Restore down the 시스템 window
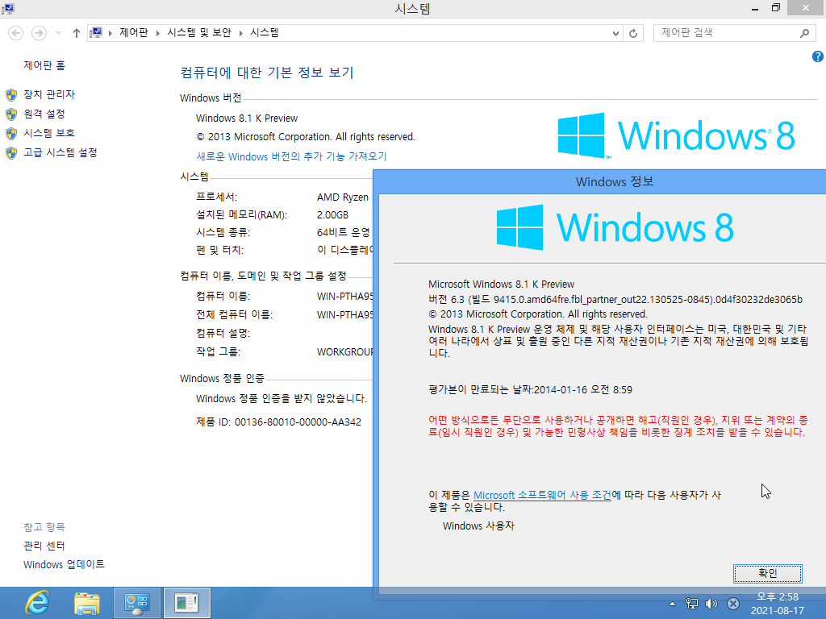The image size is (826, 619). pyautogui.click(x=775, y=8)
